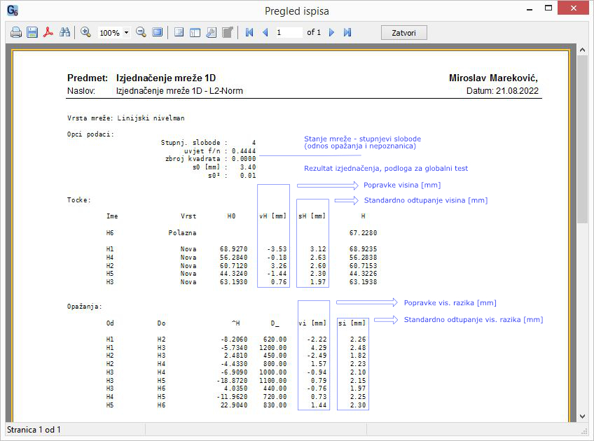Go to the next page

(x=331, y=32)
